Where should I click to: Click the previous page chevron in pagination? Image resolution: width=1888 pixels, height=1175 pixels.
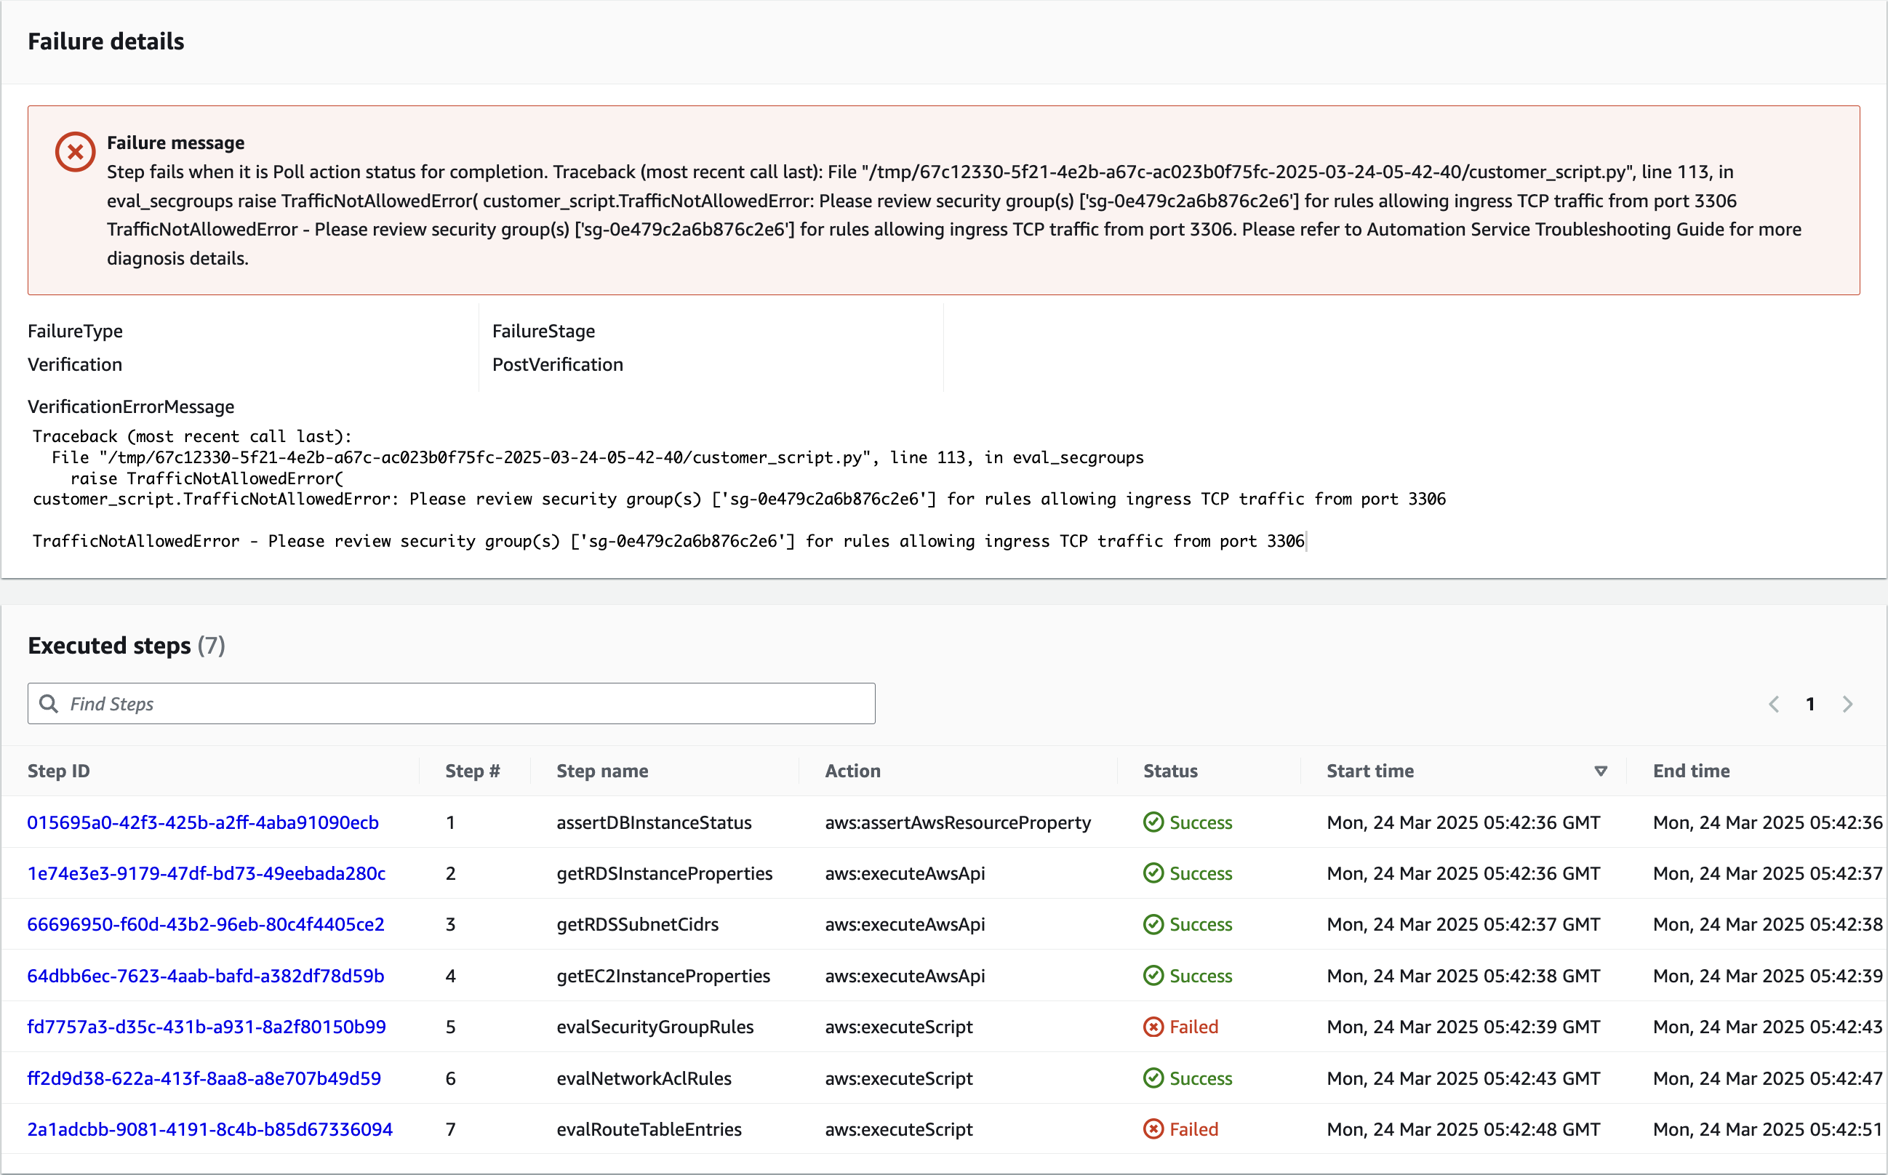click(1774, 703)
